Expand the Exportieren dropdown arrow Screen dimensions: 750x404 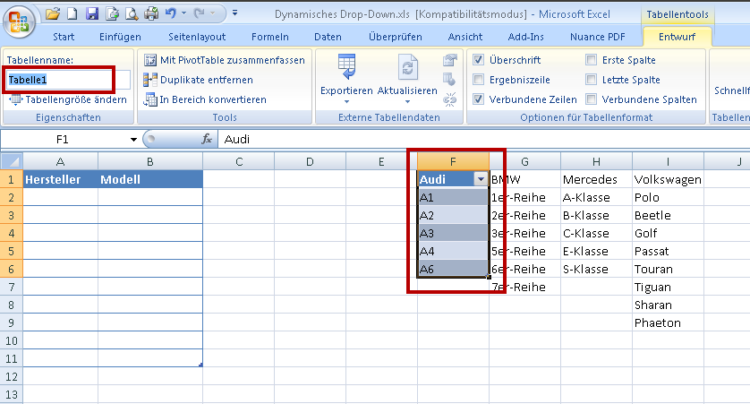[x=346, y=101]
